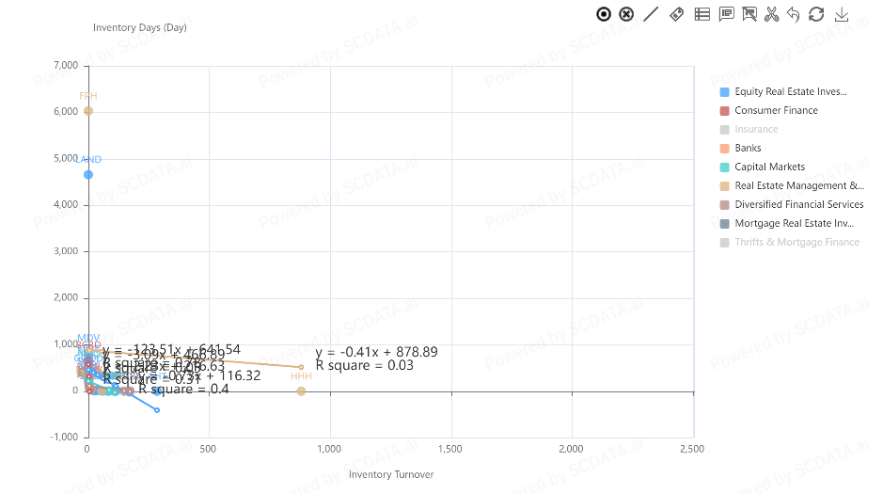Click the deselect-all circled X icon

[x=627, y=14]
